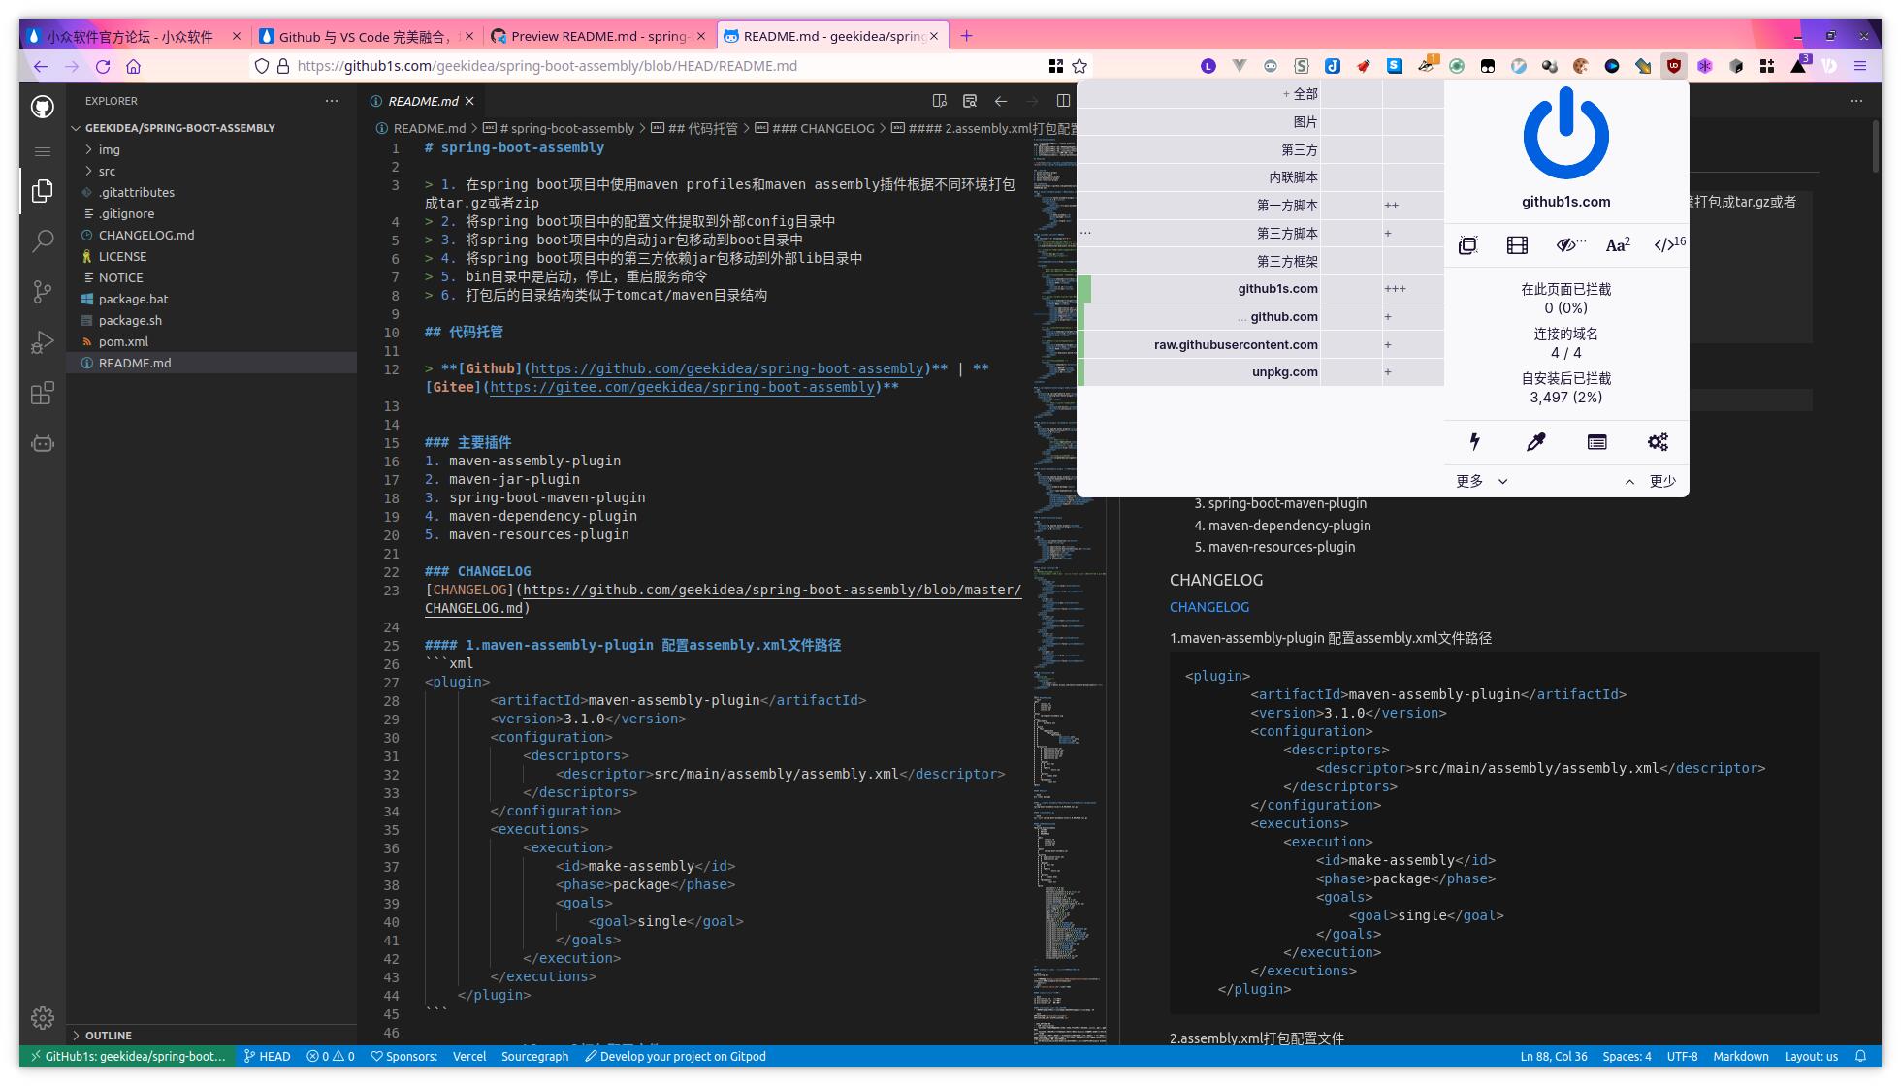The width and height of the screenshot is (1901, 1086).
Task: Toggle uBlock's large power button for github1s.com
Action: pyautogui.click(x=1565, y=134)
